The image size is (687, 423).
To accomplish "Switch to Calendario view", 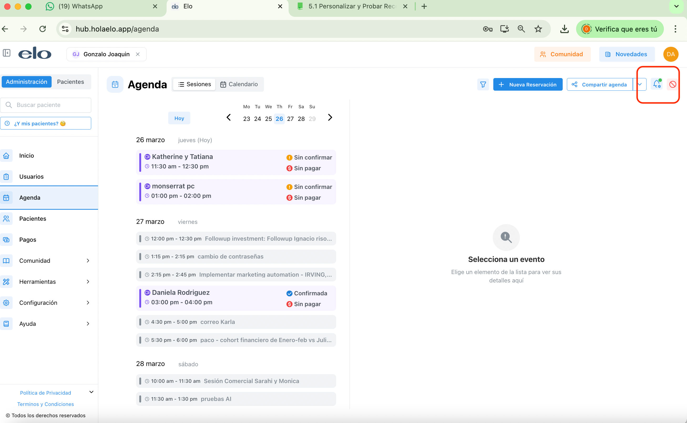I will click(239, 84).
